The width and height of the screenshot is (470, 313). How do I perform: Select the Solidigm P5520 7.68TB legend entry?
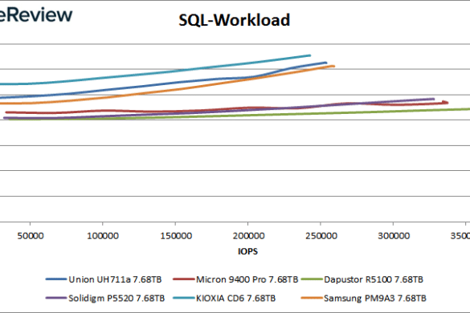point(105,299)
